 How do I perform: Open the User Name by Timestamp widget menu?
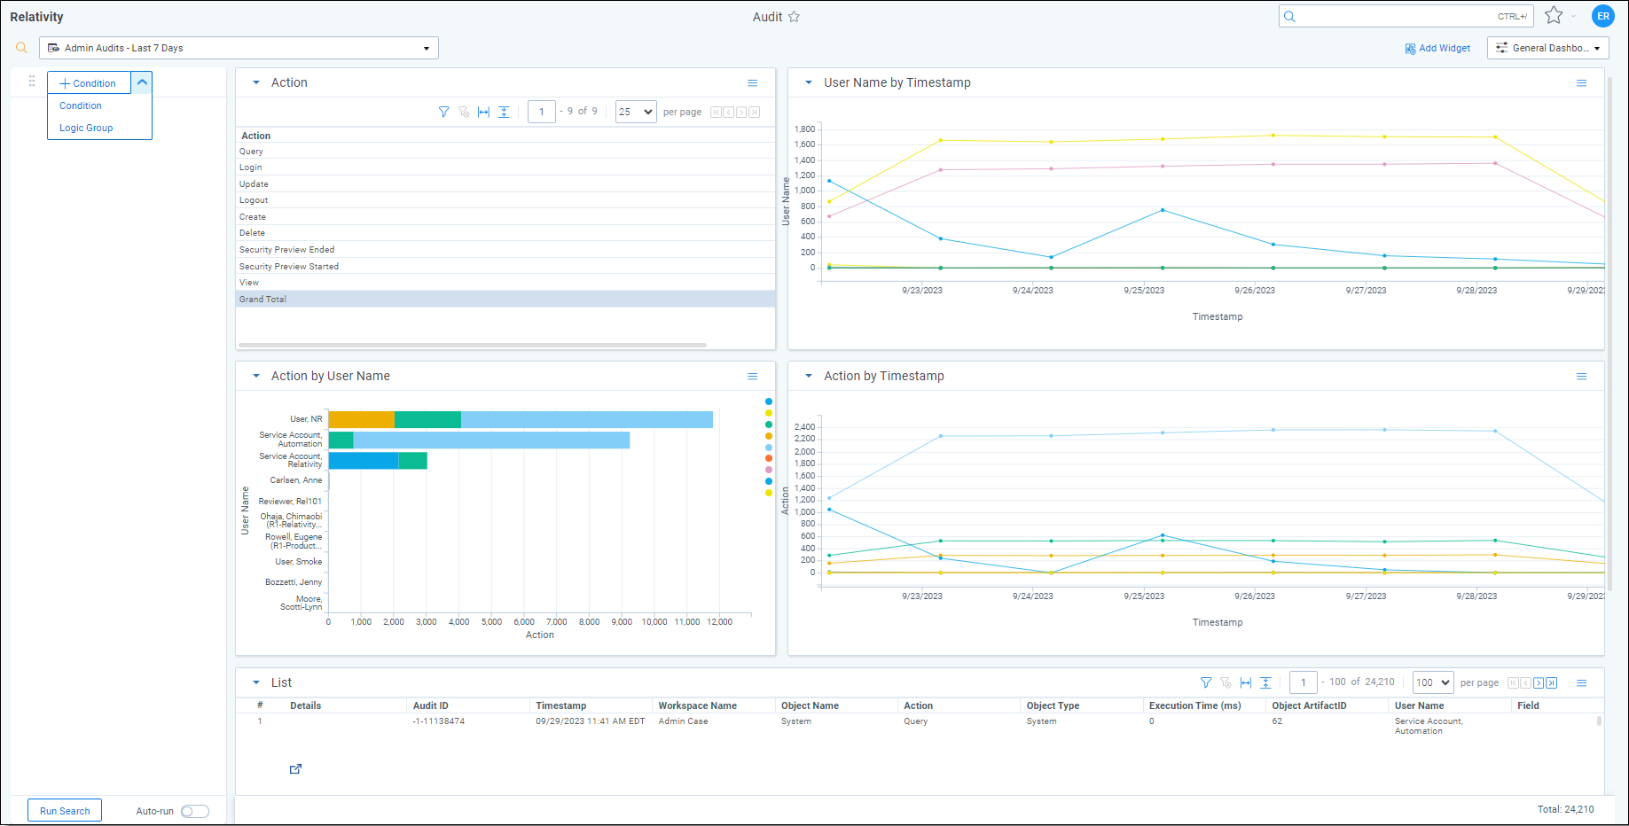click(1581, 82)
